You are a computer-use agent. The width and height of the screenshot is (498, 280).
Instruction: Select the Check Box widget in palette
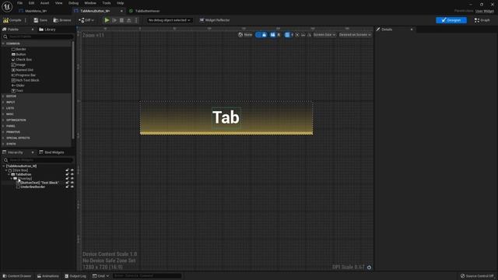(22, 59)
